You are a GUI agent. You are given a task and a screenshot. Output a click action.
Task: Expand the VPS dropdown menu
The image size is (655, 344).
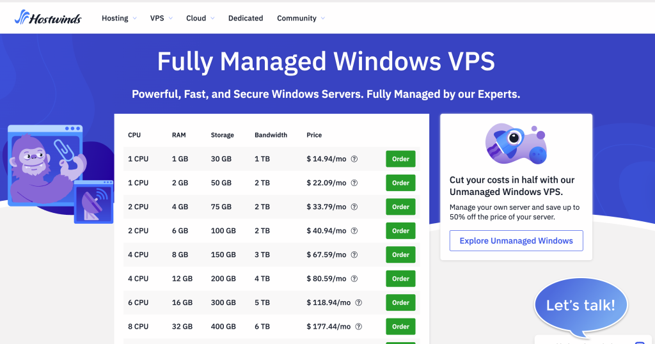click(161, 19)
